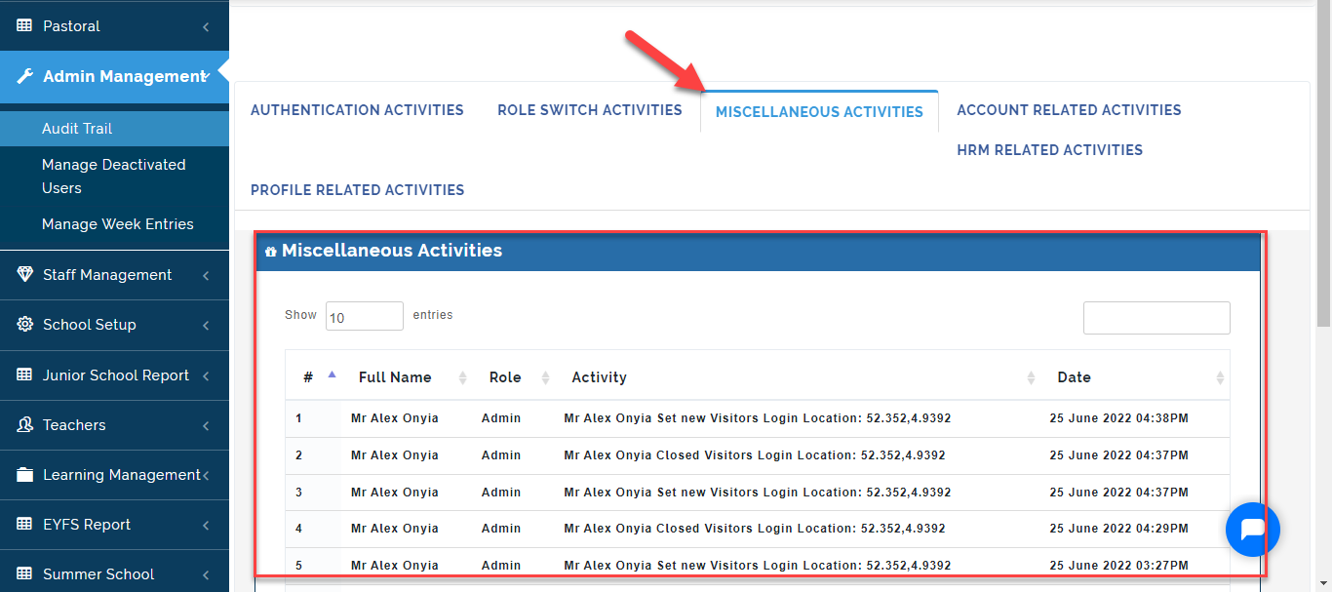Screen dimensions: 1332x592
Task: Click the Teachers users icon
Action: point(24,425)
